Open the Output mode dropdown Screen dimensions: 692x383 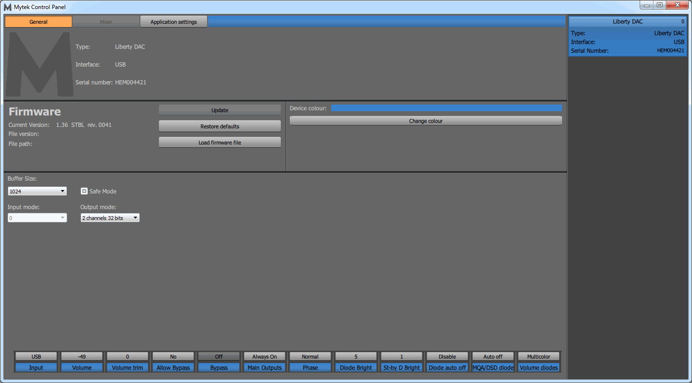click(x=110, y=218)
